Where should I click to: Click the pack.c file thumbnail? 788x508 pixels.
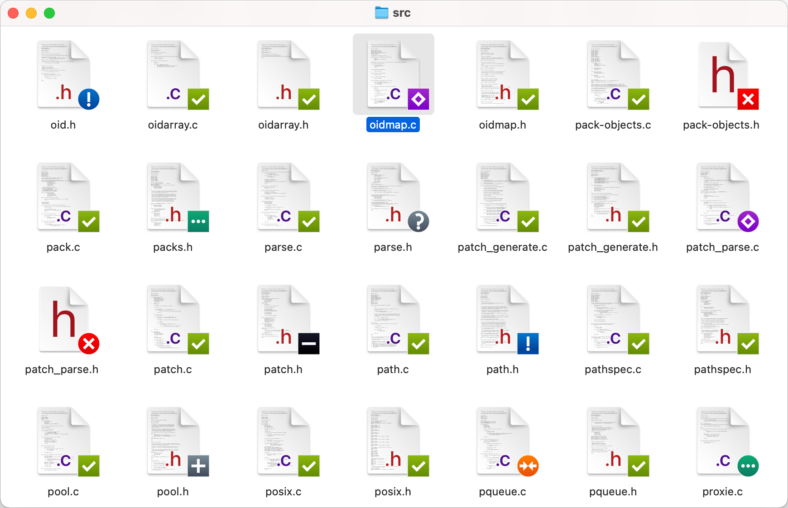click(x=63, y=197)
